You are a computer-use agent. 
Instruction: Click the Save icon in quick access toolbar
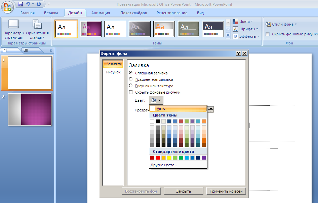click(21, 4)
